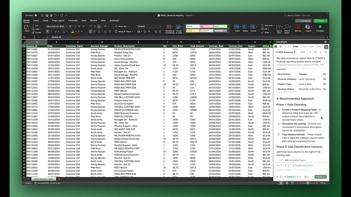The width and height of the screenshot is (351, 197).
Task: Switch to Check sheet tab in Tracelight
Action: (307, 47)
